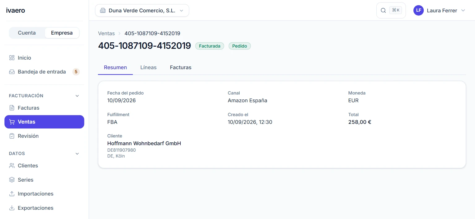475x219 pixels.
Task: Click the location text DE, Köln
Action: (116, 156)
